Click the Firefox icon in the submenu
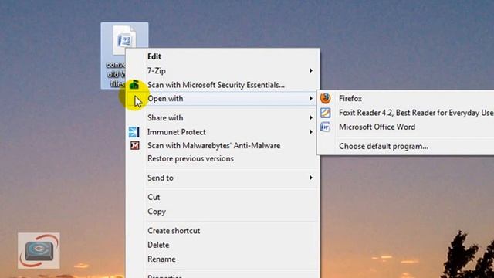 click(x=325, y=98)
